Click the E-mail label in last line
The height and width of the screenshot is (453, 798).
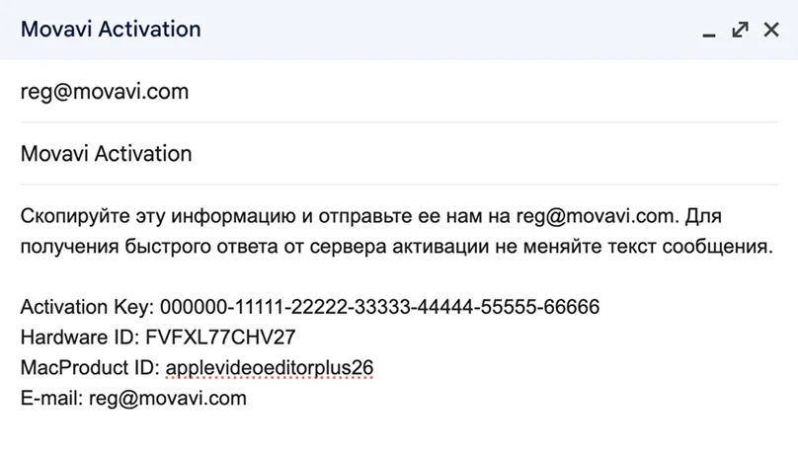51,399
